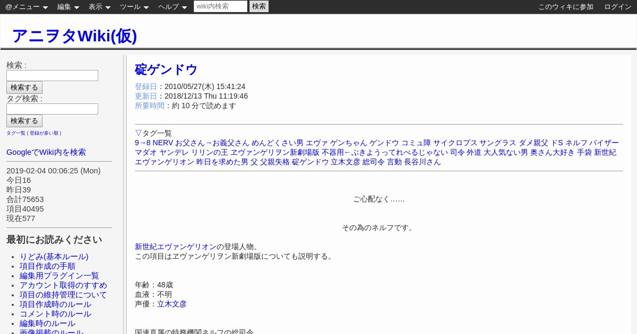Viewport: 637px width, 334px height.
Task: Open the ツール dropdown menu
Action: [134, 7]
